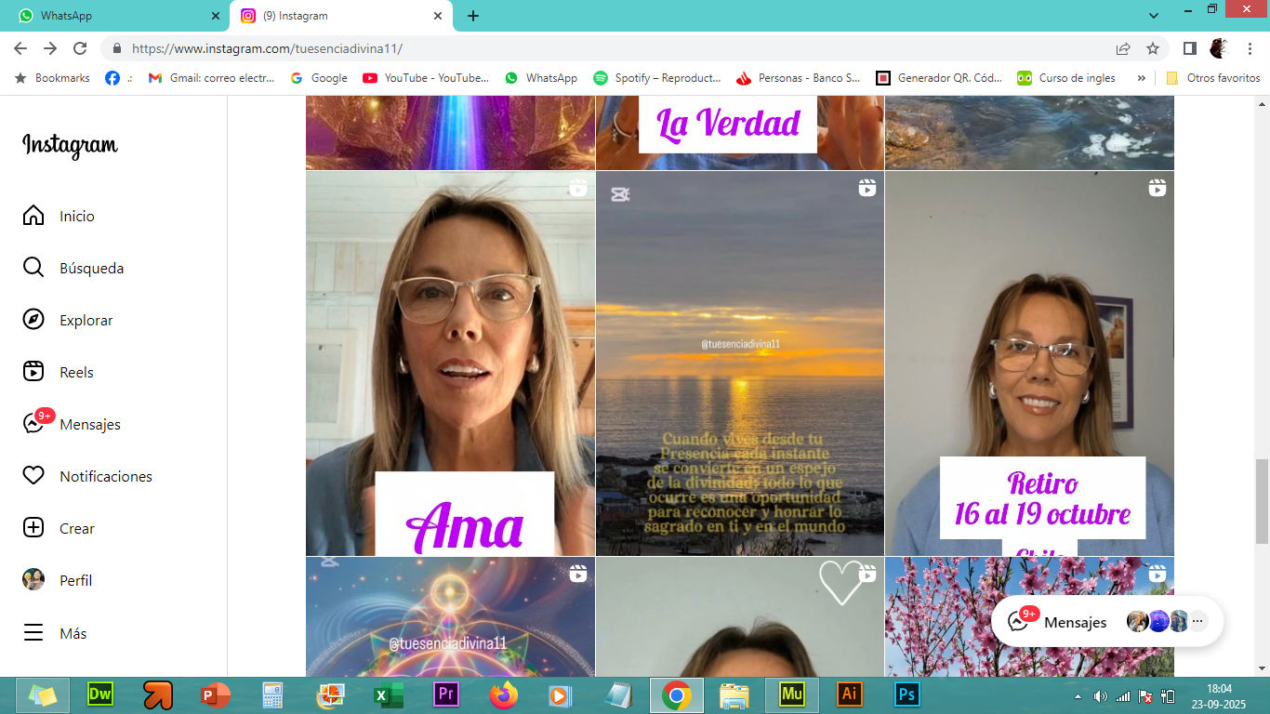1270x714 pixels.
Task: Open a new browser tab
Action: tap(473, 16)
